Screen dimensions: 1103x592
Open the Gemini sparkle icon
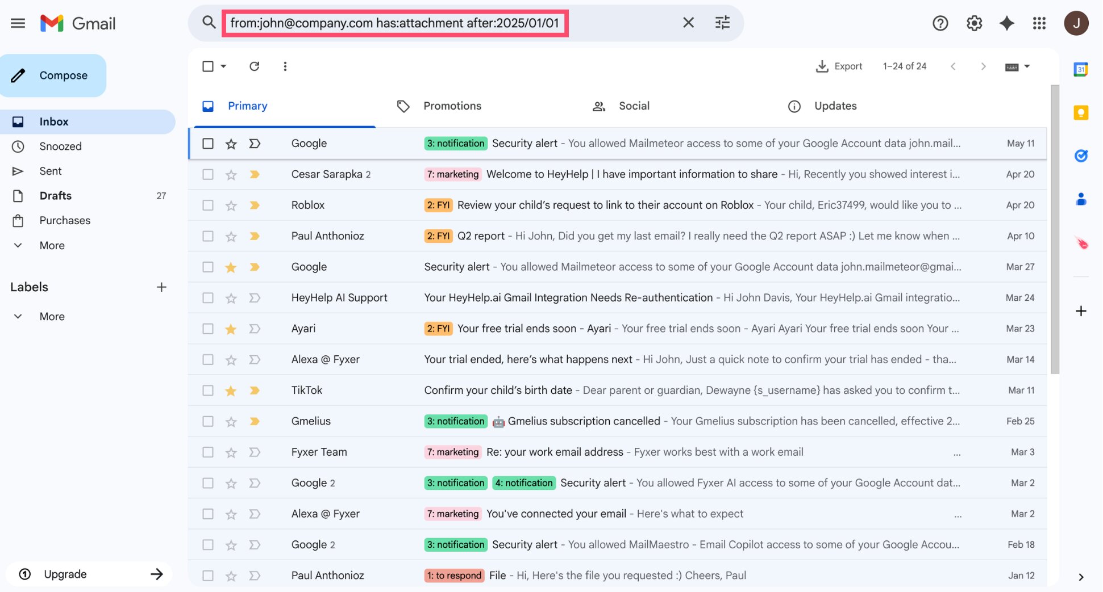coord(1007,23)
